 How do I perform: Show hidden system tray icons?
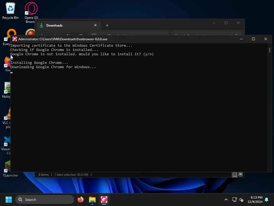226,200
